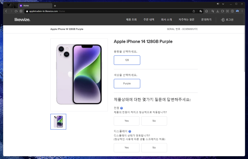Click the 'Apple iPhone 14 128GB Purple' breadcrumb text
248x159 pixels.
coord(67,29)
